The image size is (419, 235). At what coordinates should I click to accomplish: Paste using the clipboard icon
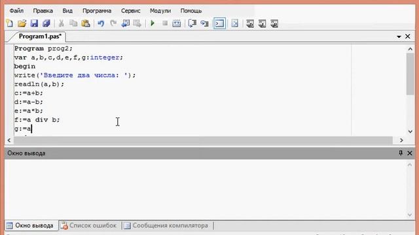86,23
